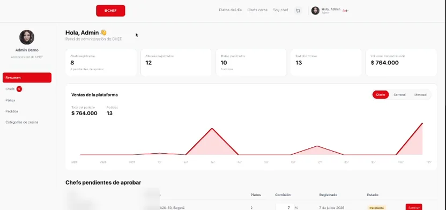
Task: Open Pedidos section in the sidebar
Action: tap(12, 111)
